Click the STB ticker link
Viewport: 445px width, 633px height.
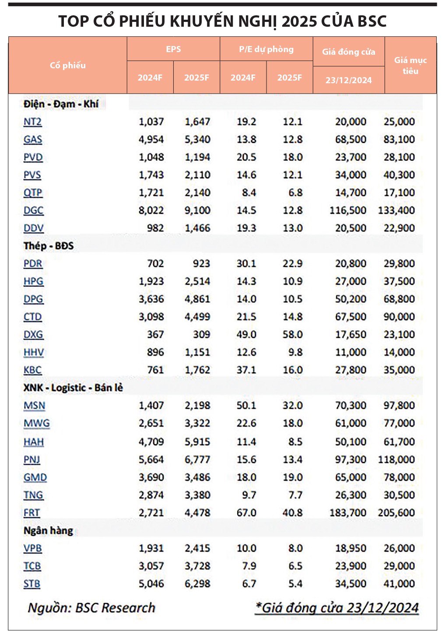tap(32, 584)
